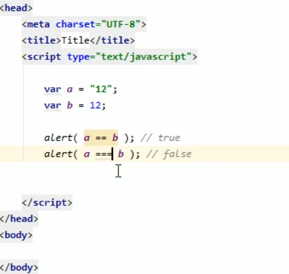This screenshot has width=289, height=274.
Task: Click the // false comment
Action: 169,154
